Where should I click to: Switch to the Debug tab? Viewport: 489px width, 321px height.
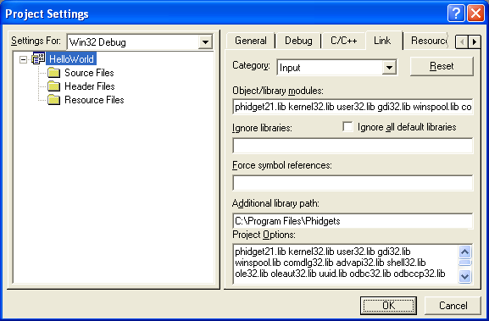pyautogui.click(x=298, y=41)
